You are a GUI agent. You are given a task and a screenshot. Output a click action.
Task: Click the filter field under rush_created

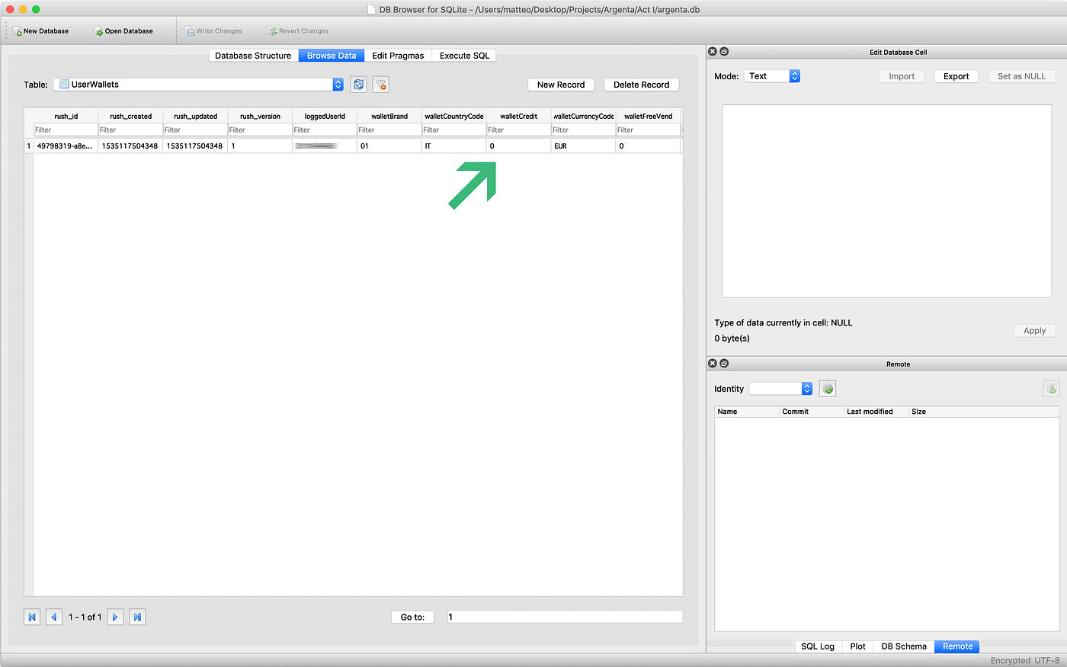tap(130, 130)
